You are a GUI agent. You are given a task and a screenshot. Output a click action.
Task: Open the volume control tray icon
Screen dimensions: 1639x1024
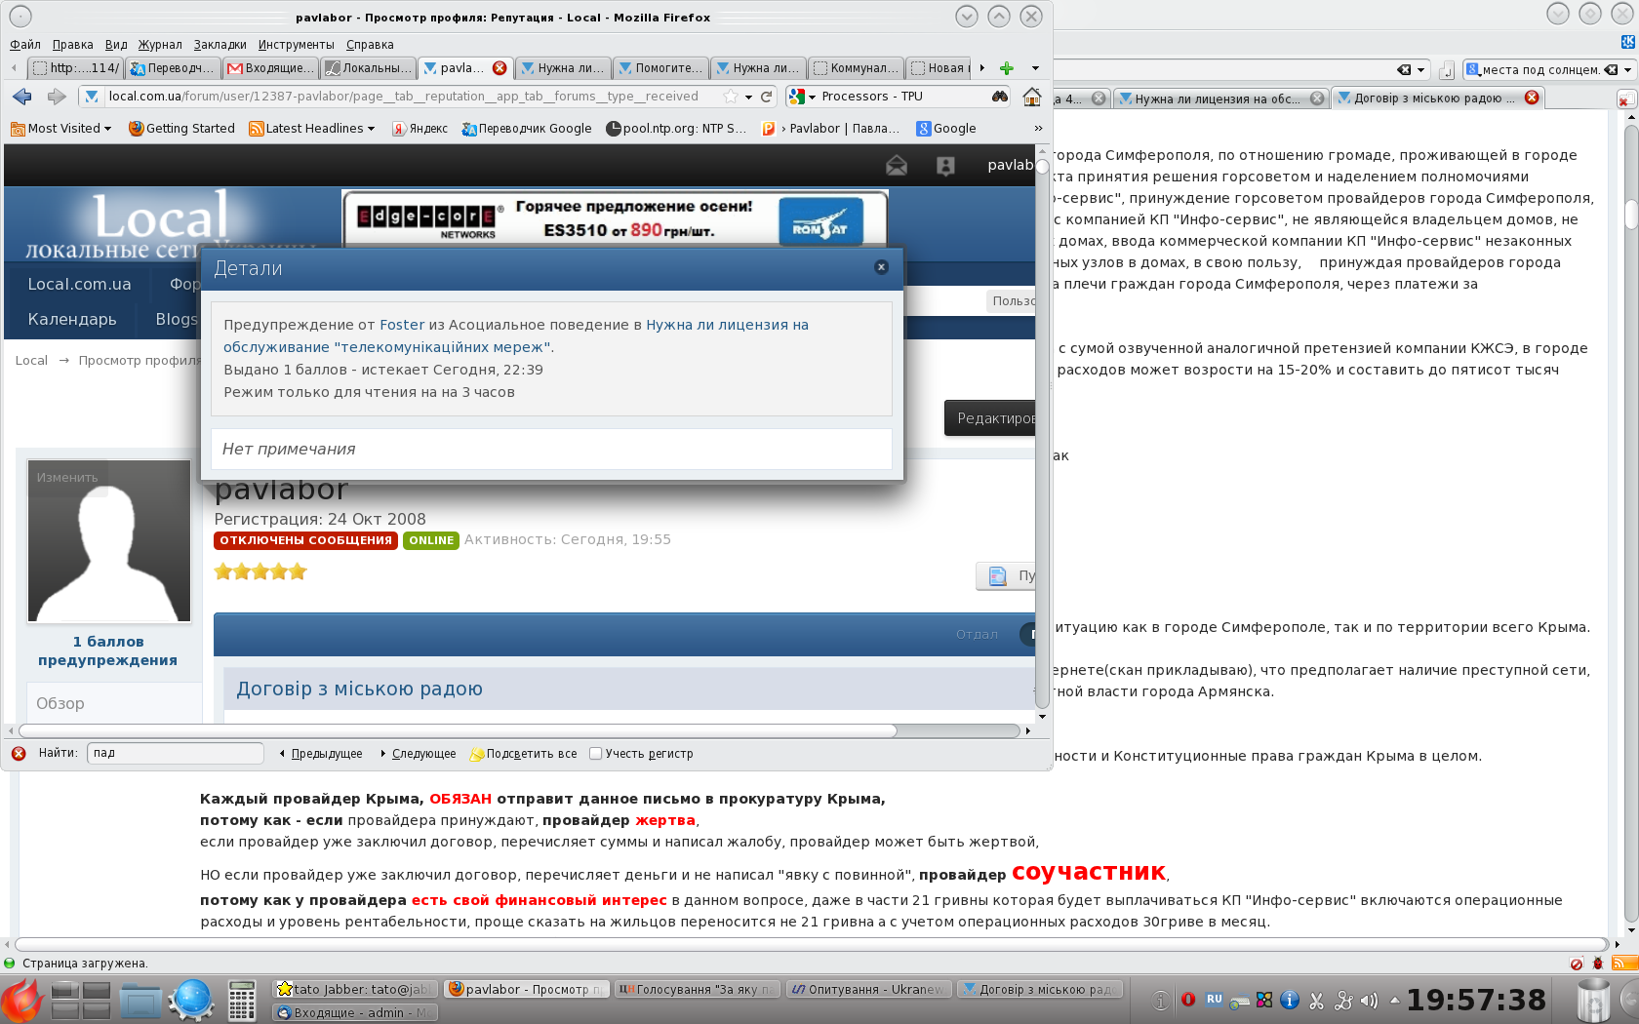pos(1369,1001)
